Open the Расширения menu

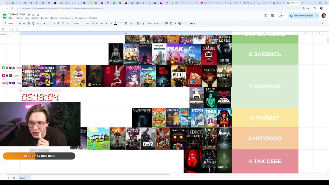click(x=81, y=18)
